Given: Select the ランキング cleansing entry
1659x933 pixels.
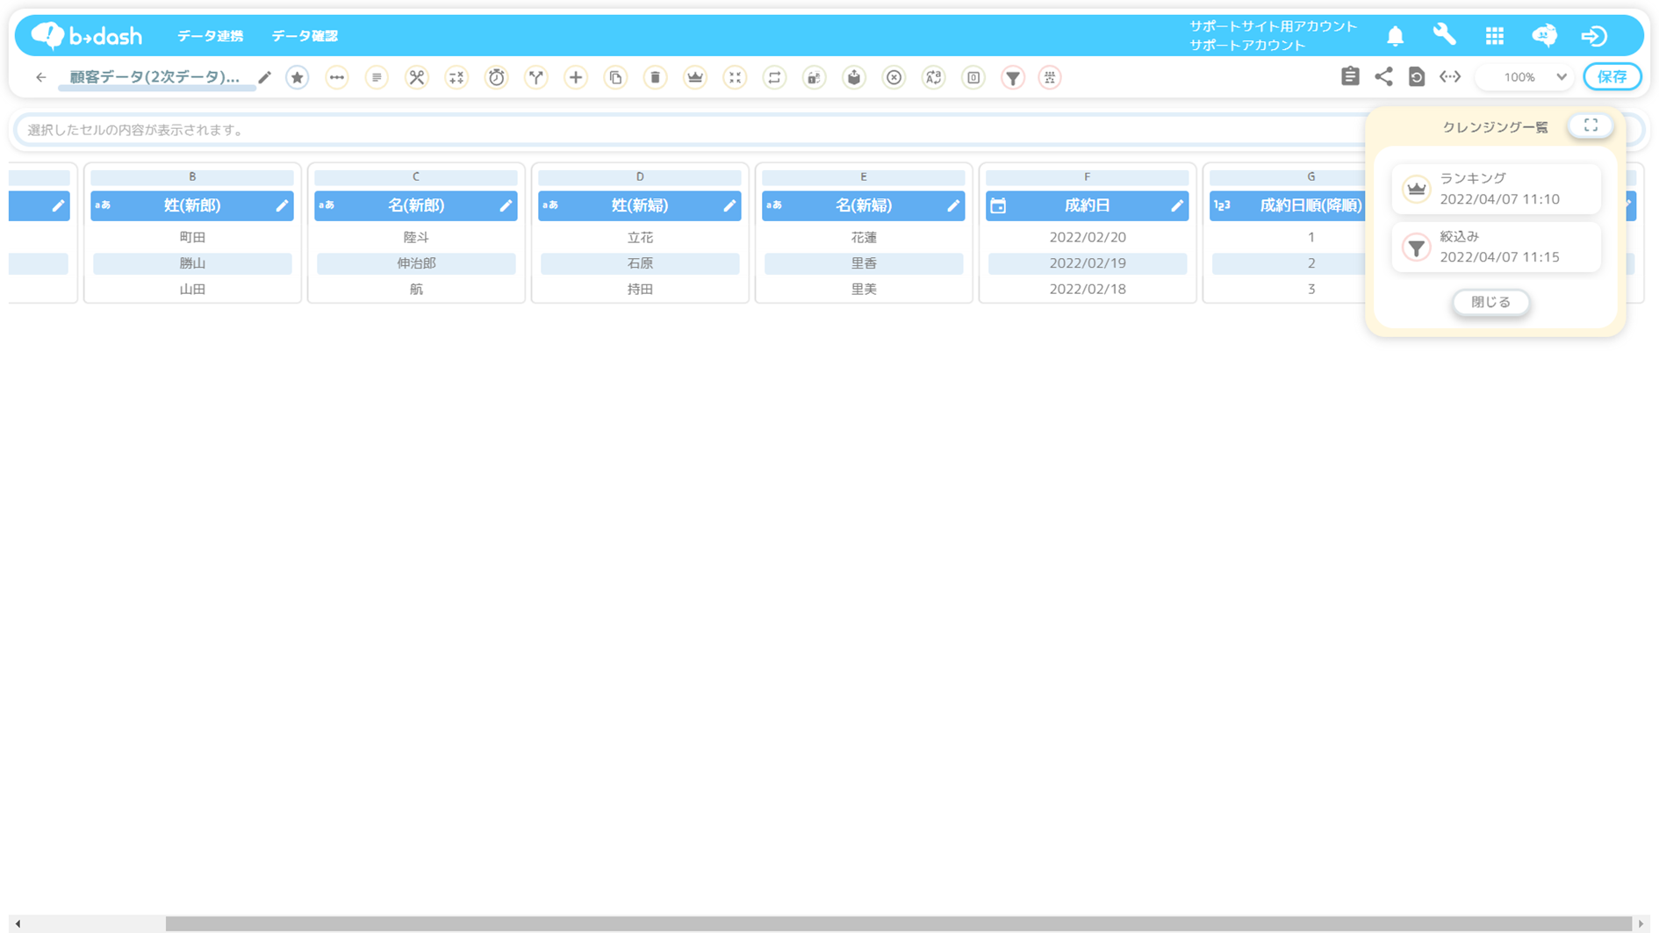Looking at the screenshot, I should coord(1496,189).
